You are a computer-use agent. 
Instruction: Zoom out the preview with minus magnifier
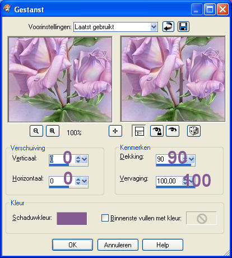click(36, 131)
